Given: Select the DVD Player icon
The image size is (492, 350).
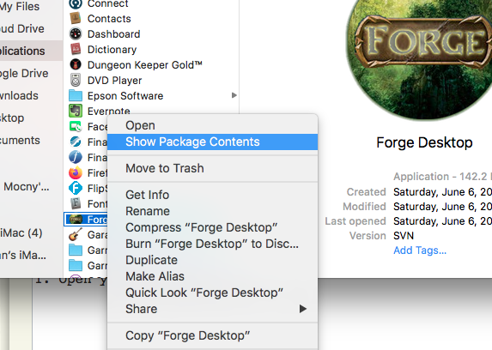Looking at the screenshot, I should click(x=76, y=80).
